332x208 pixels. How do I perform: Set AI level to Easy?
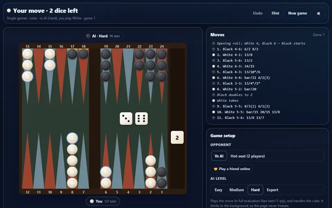click(x=218, y=190)
